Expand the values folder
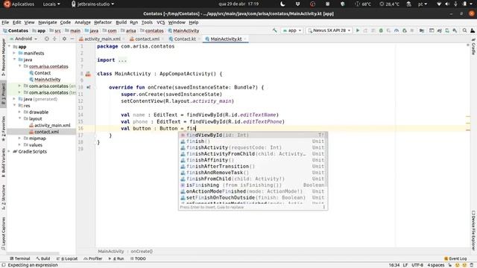The width and height of the screenshot is (477, 268). (x=19, y=145)
